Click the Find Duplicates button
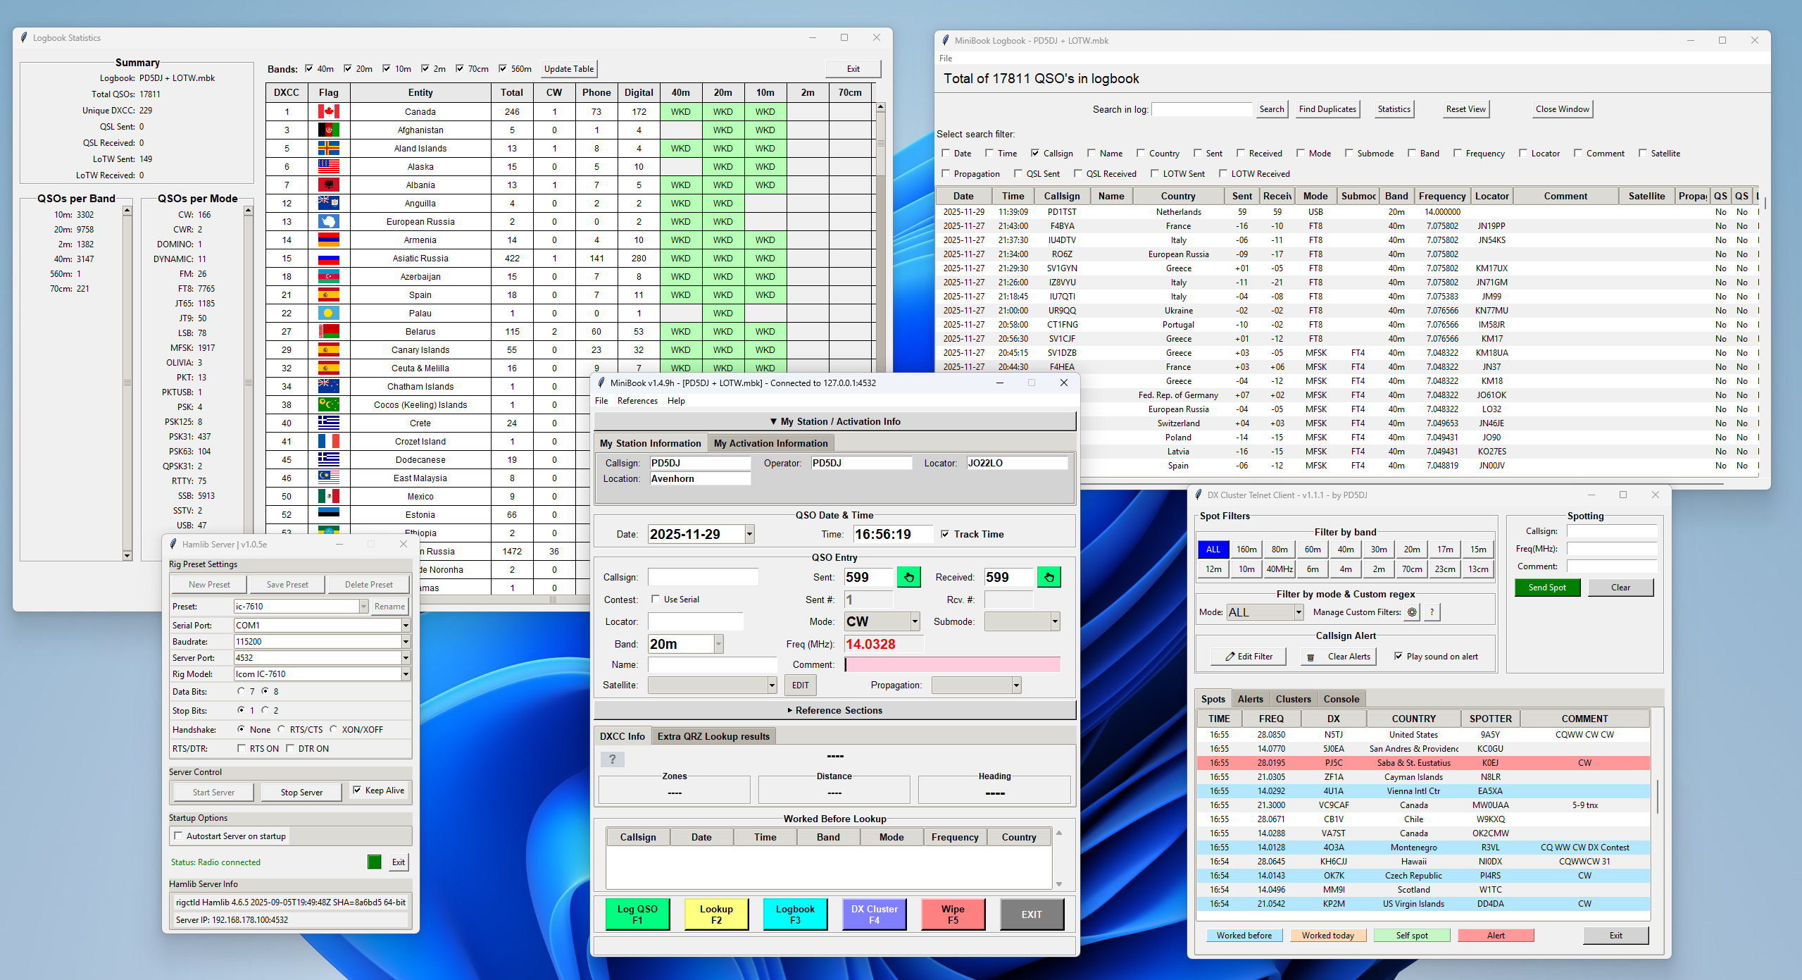This screenshot has width=1802, height=980. click(x=1327, y=109)
